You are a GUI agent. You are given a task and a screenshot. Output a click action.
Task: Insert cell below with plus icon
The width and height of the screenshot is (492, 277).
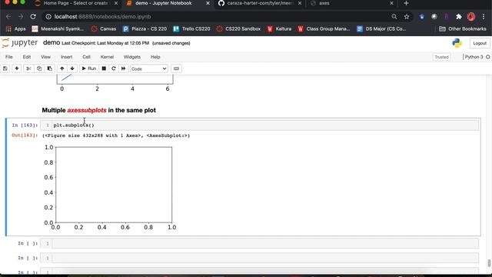click(x=17, y=68)
